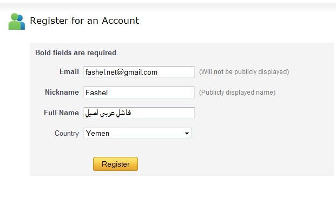Click the bold word 'not' in the email hint
Screen dimensions: 336x198
[x=219, y=72]
